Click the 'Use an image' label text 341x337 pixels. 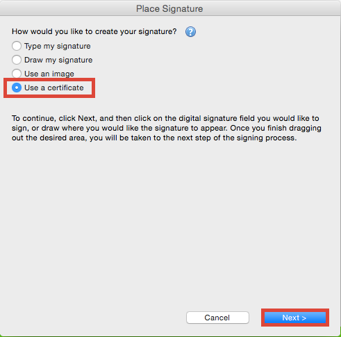(x=49, y=74)
